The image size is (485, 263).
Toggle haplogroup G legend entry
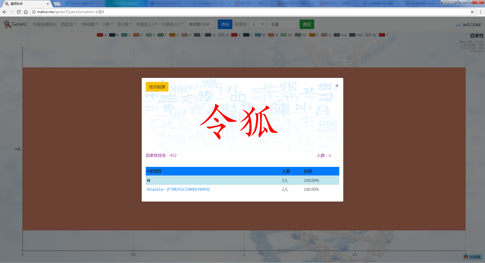174,35
